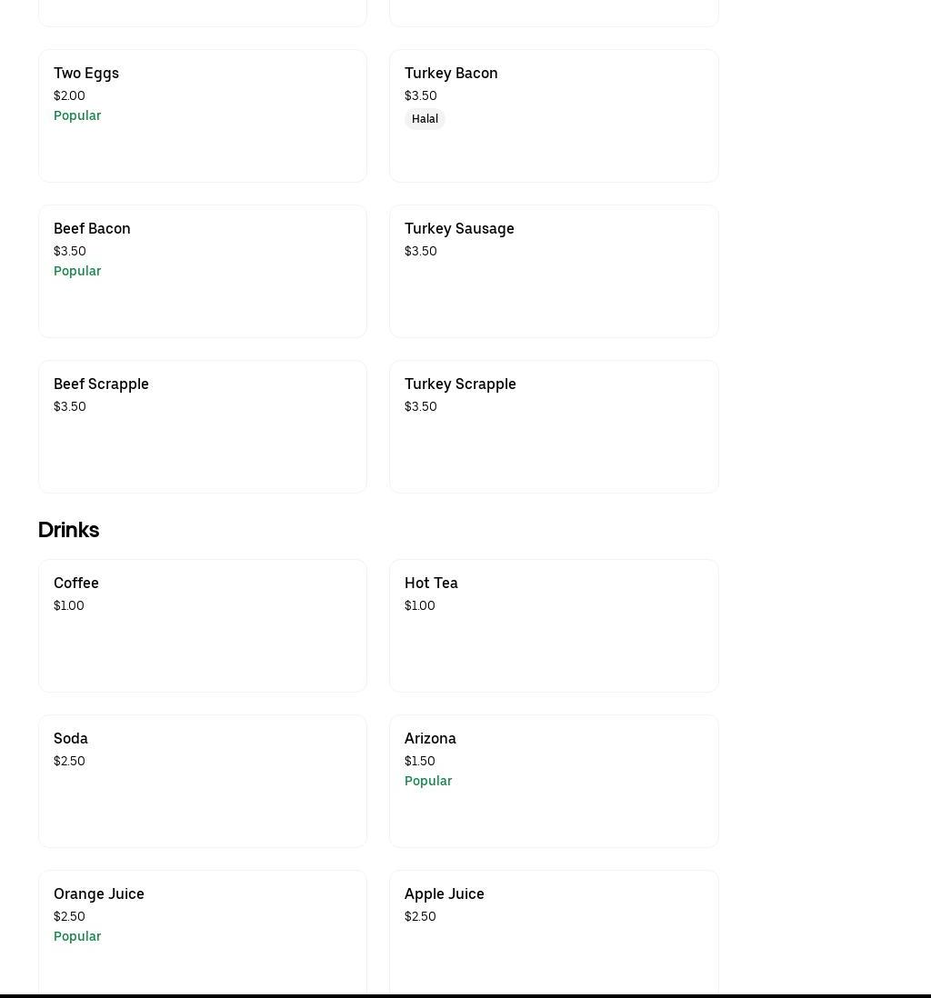This screenshot has width=931, height=998.
Task: Click the $1.00 price under Coffee
Action: click(69, 605)
